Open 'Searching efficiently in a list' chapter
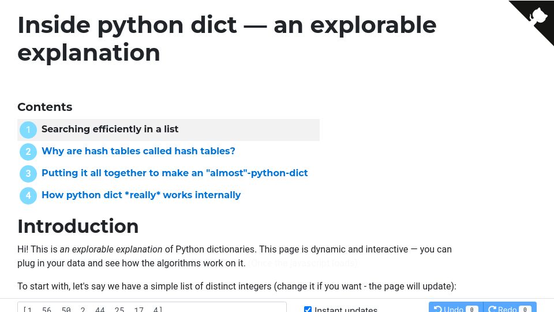Screen dimensions: 554x312 110,129
